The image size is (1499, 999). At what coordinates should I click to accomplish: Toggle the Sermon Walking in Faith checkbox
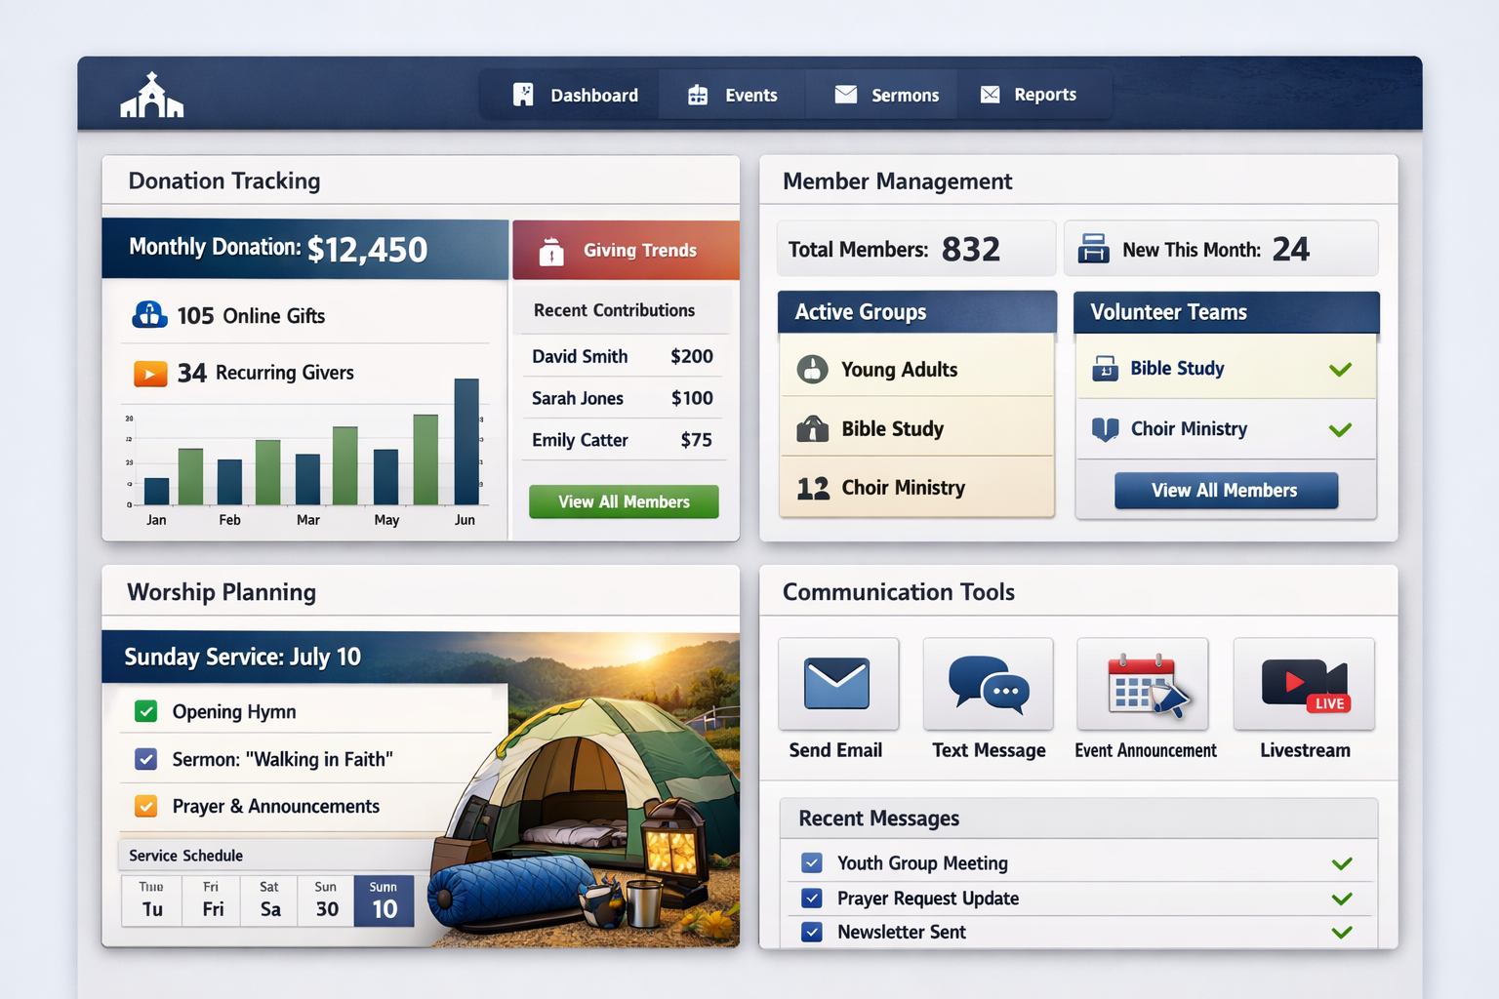click(145, 759)
